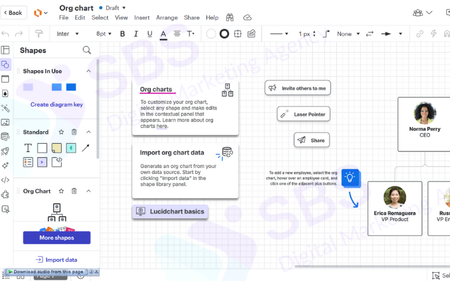Click the shape options icon
The height and width of the screenshot is (281, 450).
237,34
